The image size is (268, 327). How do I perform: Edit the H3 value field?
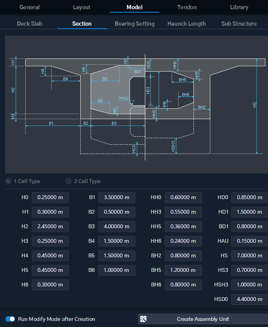(50, 241)
